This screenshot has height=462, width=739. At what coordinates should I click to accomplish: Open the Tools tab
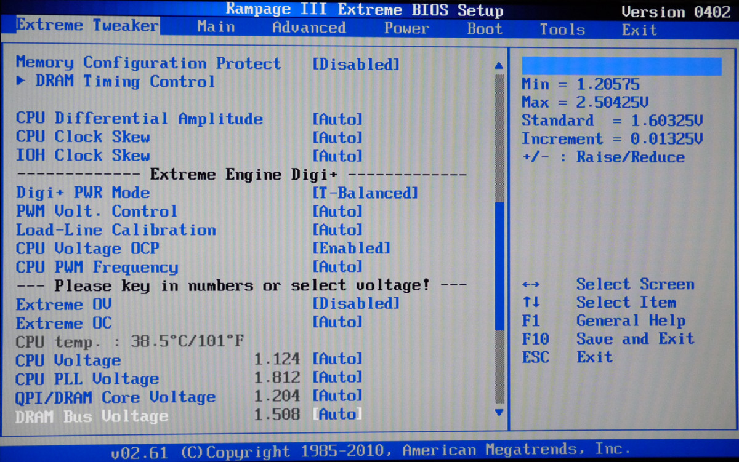click(562, 30)
